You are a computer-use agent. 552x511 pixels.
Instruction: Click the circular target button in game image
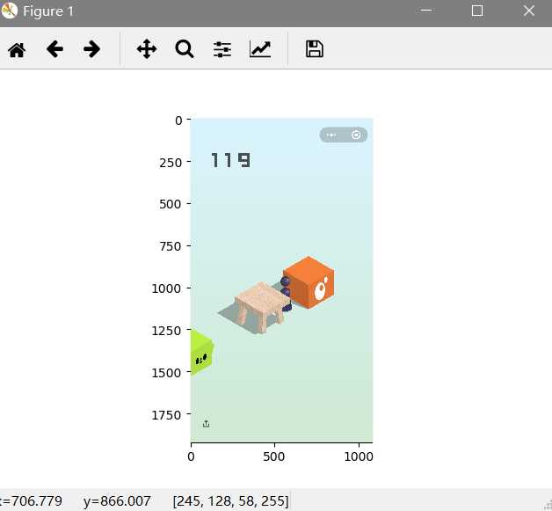click(x=356, y=135)
